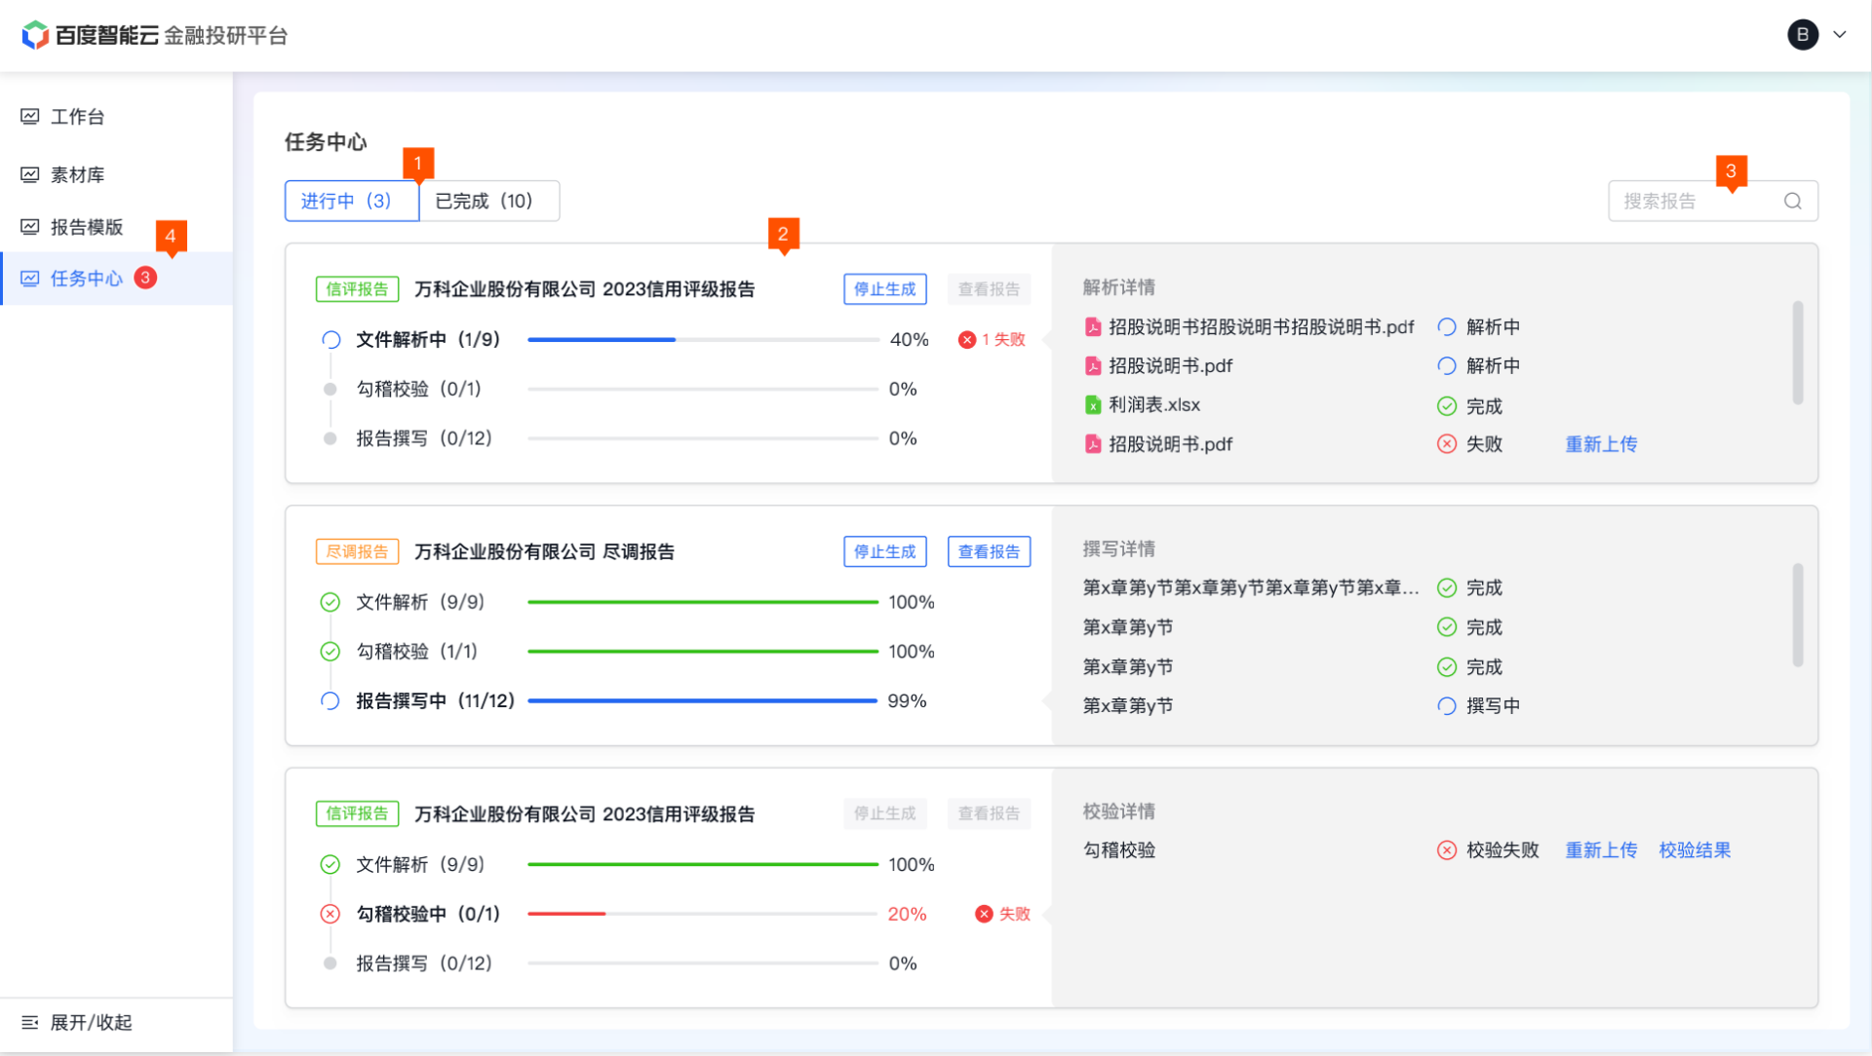Click the red badge 3 on 任务中心
The width and height of the screenshot is (1872, 1056).
pos(145,278)
